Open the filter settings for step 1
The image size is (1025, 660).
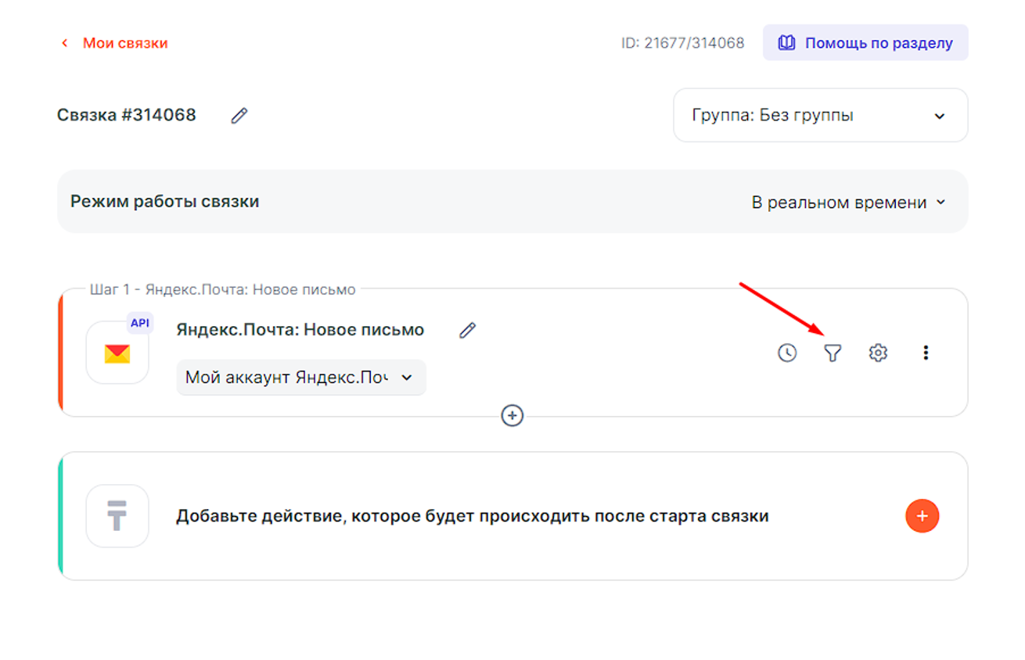point(833,353)
